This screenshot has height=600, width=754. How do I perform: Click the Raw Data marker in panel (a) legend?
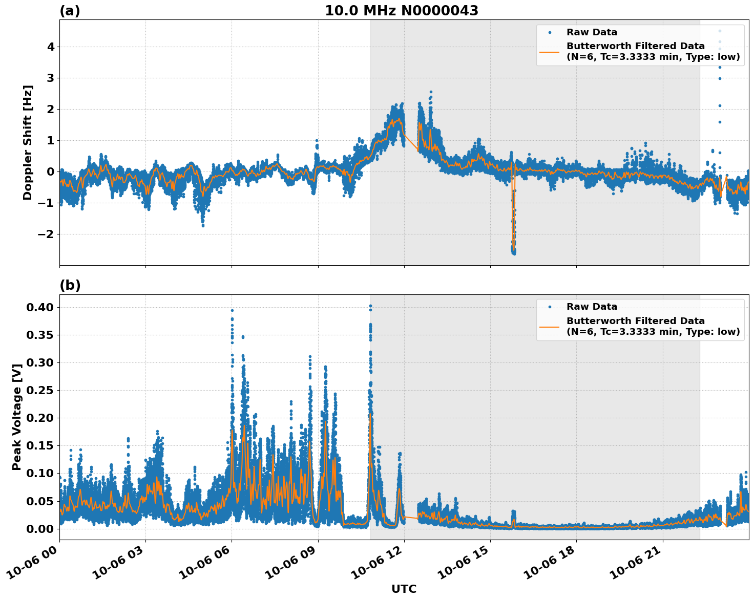pyautogui.click(x=550, y=32)
